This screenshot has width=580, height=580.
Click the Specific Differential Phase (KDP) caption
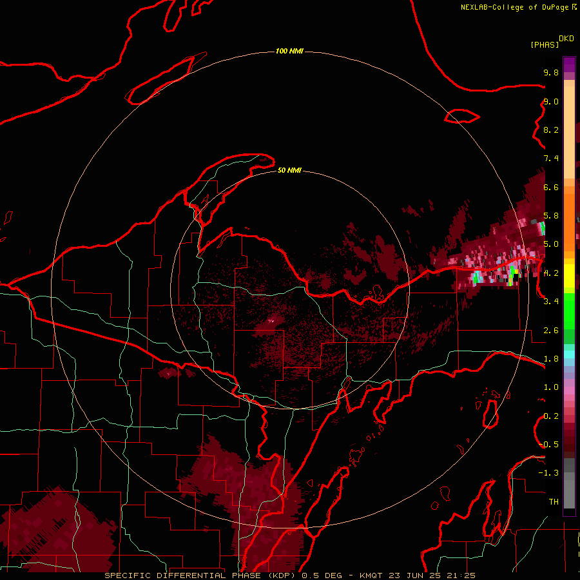pyautogui.click(x=201, y=575)
